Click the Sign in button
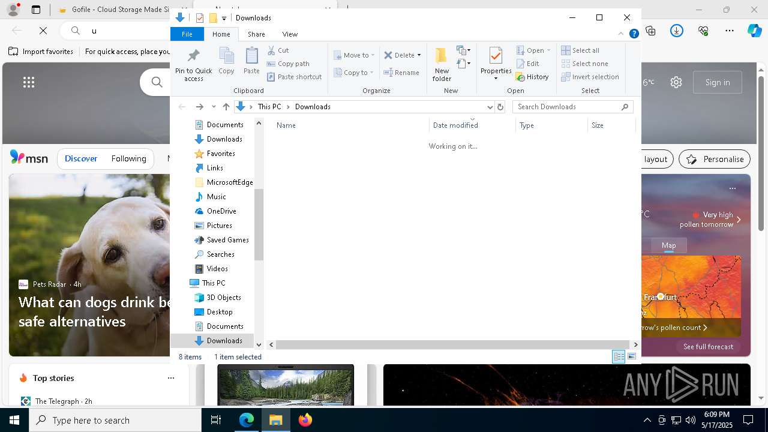This screenshot has height=432, width=768. (718, 82)
